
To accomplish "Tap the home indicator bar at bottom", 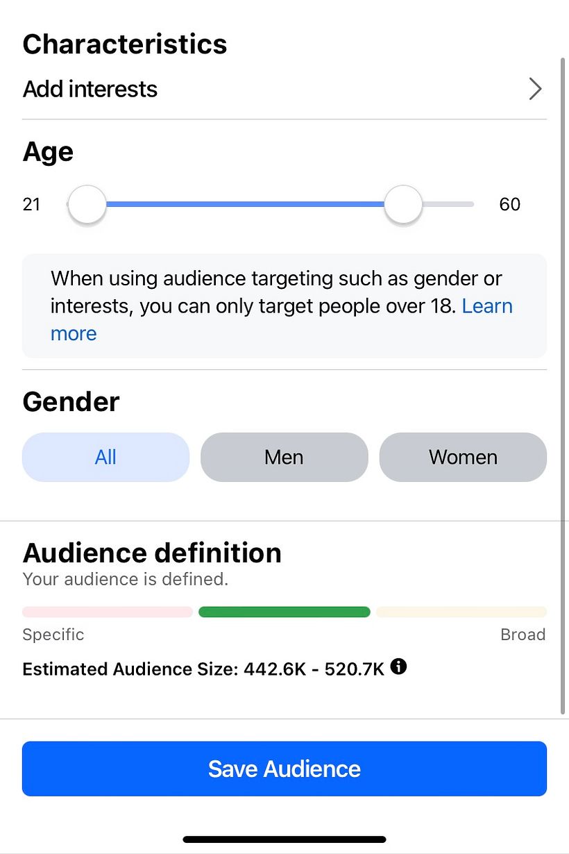I will point(284,839).
